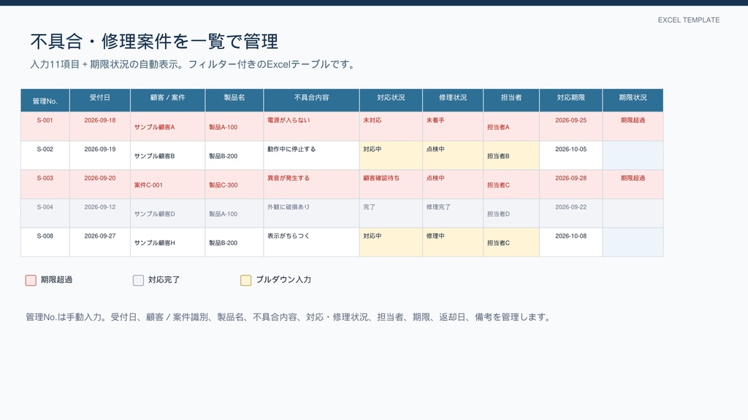Viewport: 748px width, 420px height.
Task: Select the S-001 management number cell
Action: [45, 127]
